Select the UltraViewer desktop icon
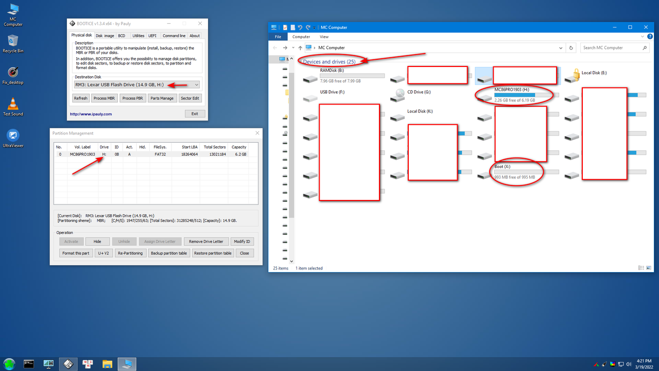 click(13, 139)
